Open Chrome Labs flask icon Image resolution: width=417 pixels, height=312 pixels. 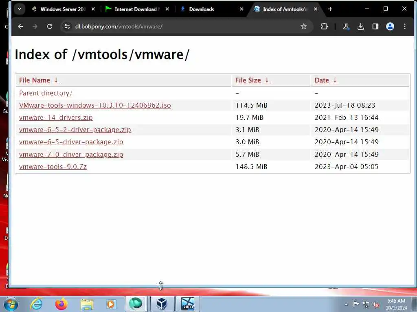tap(346, 26)
